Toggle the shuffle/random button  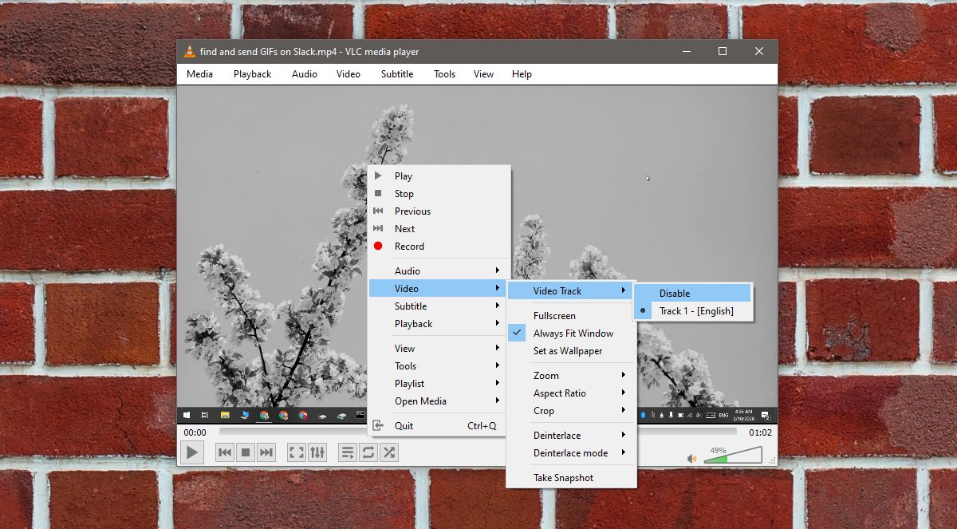click(389, 452)
